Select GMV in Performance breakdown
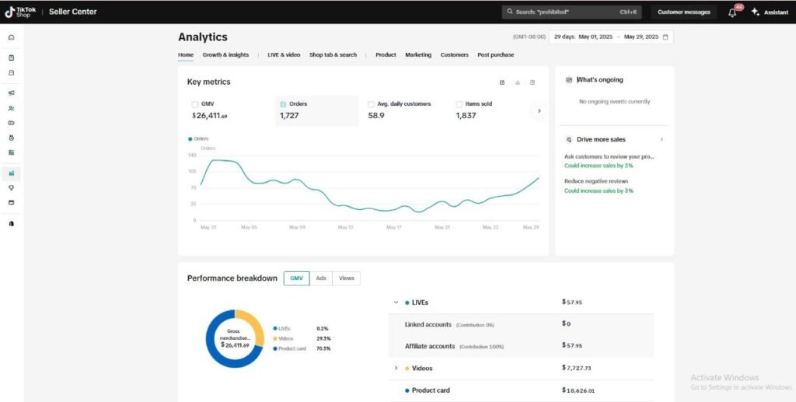The width and height of the screenshot is (796, 402). click(x=296, y=278)
